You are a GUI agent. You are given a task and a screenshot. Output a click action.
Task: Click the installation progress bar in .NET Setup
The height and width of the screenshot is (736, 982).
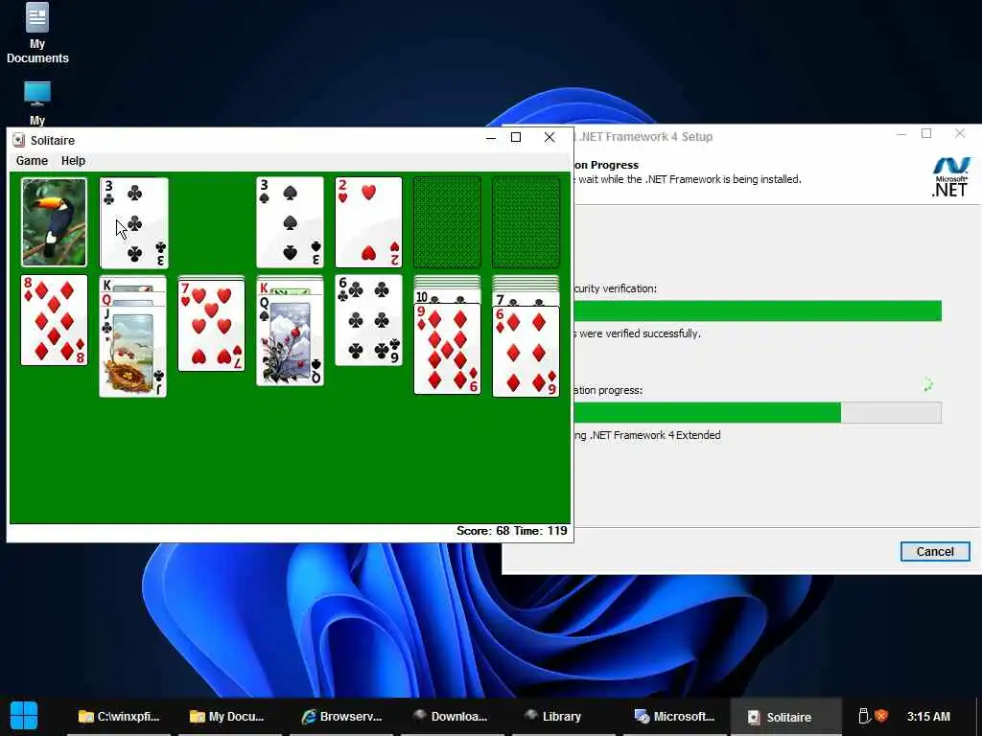(758, 413)
